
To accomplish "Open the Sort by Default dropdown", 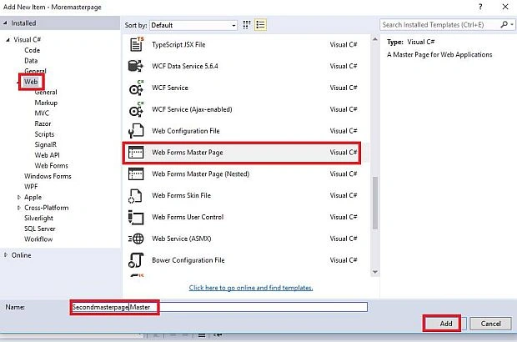I will coord(193,25).
